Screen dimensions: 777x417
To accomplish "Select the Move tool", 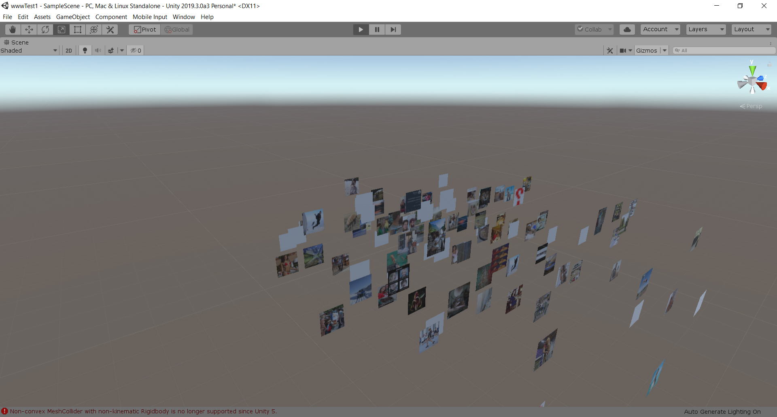I will click(x=29, y=30).
